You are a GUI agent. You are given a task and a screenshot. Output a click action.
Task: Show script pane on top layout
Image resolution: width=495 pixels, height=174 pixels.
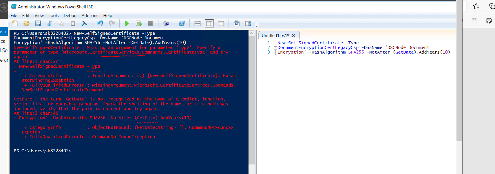pos(198,23)
